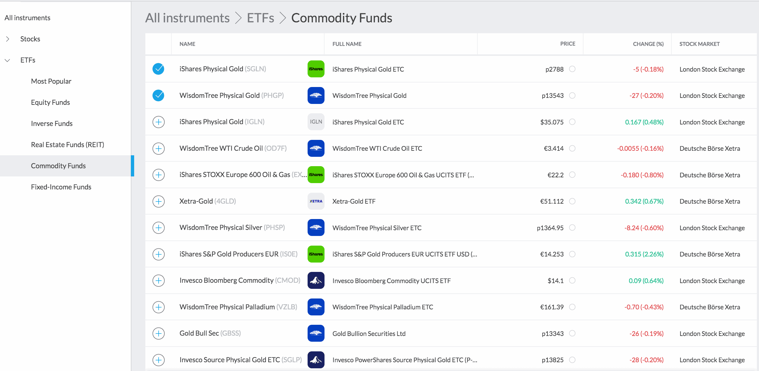Click the iShares logo in SGLN row
The height and width of the screenshot is (371, 759).
(316, 69)
